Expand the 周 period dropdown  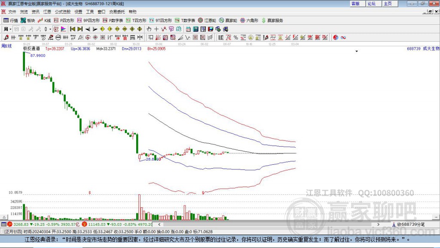point(10,29)
